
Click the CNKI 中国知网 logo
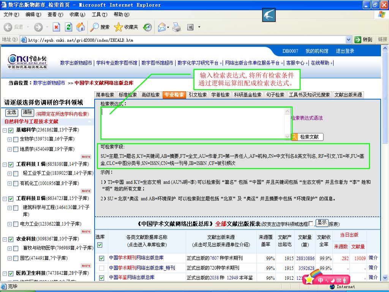point(27,62)
